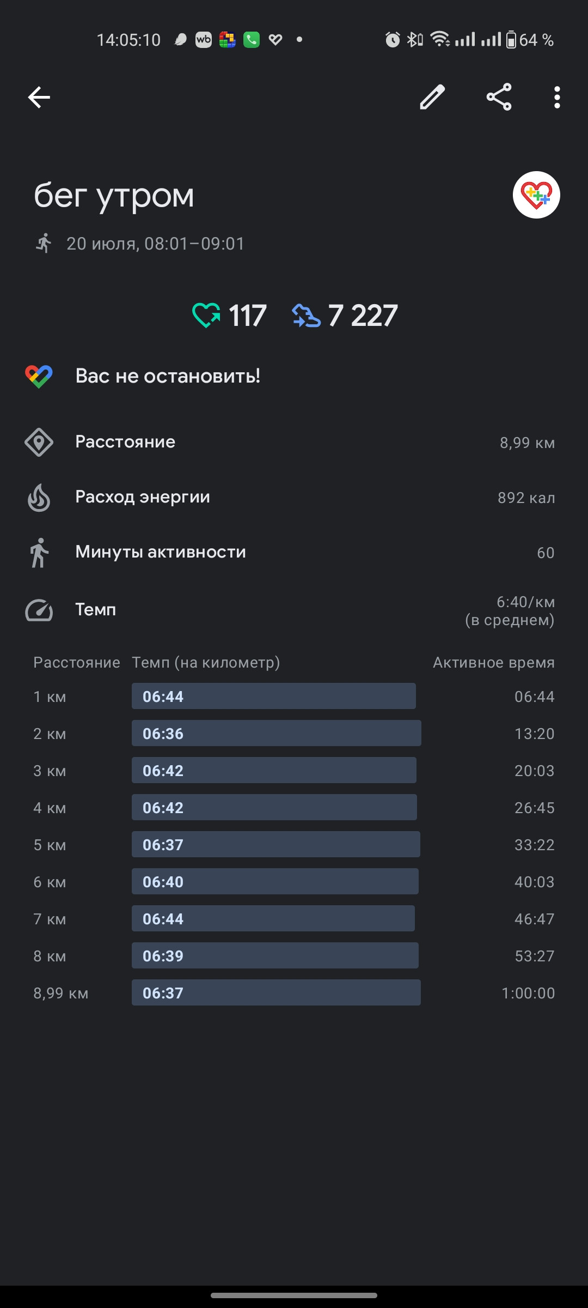588x1308 pixels.
Task: Tap the 5 км split bar 06:37
Action: (275, 844)
